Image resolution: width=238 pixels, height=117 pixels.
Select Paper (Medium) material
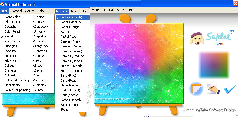pyautogui.click(x=72, y=22)
